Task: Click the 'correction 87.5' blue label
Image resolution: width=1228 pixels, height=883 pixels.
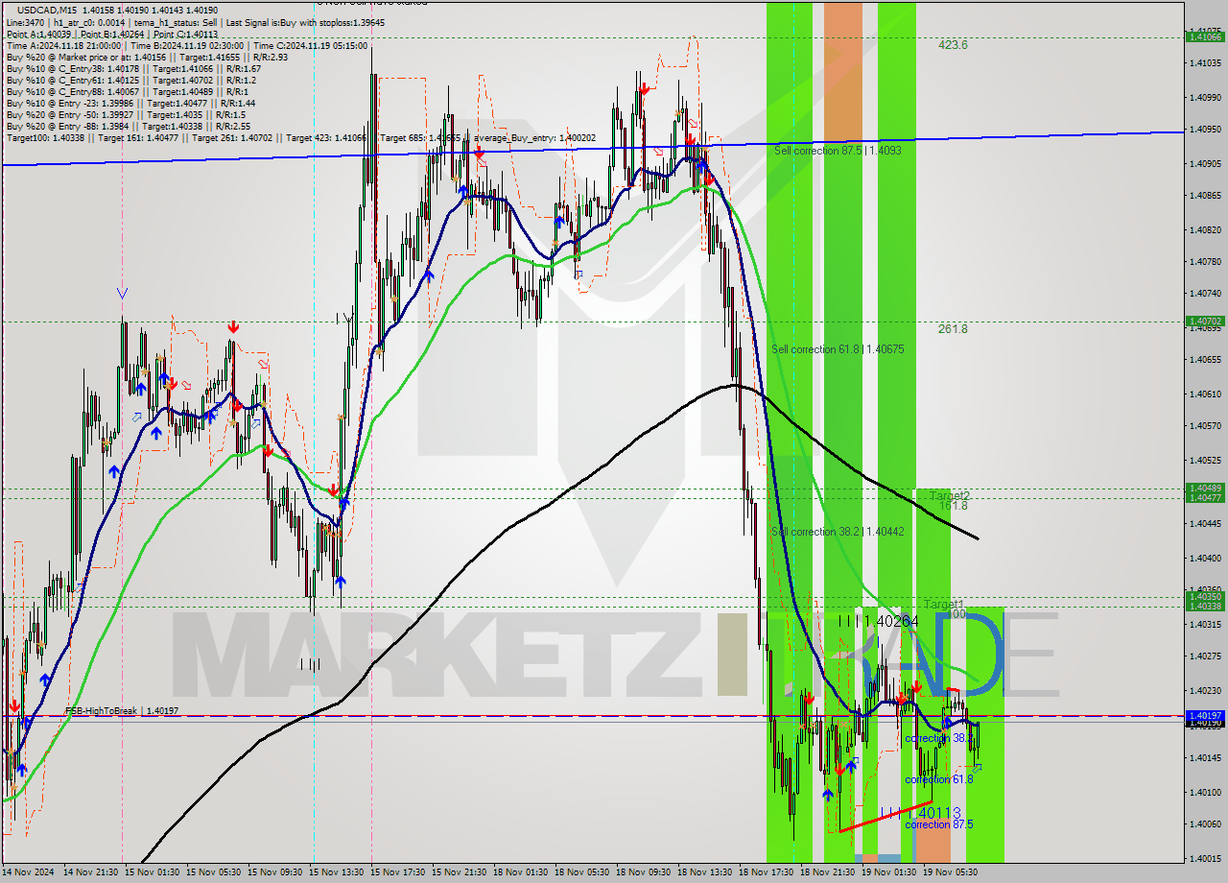Action: point(938,824)
